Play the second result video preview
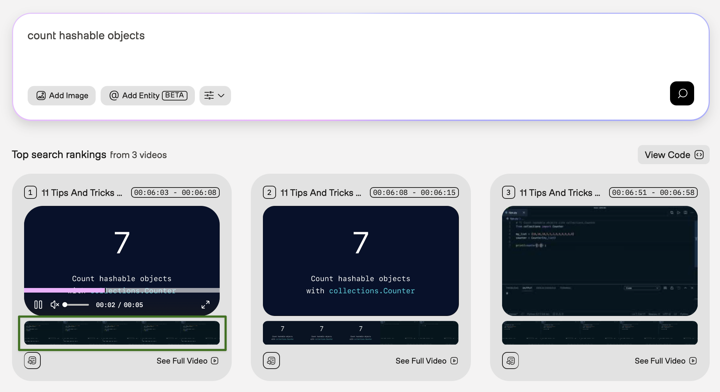The width and height of the screenshot is (720, 392). point(360,261)
